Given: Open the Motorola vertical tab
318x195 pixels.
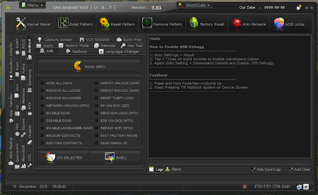Looking at the screenshot, I should 23,99.
